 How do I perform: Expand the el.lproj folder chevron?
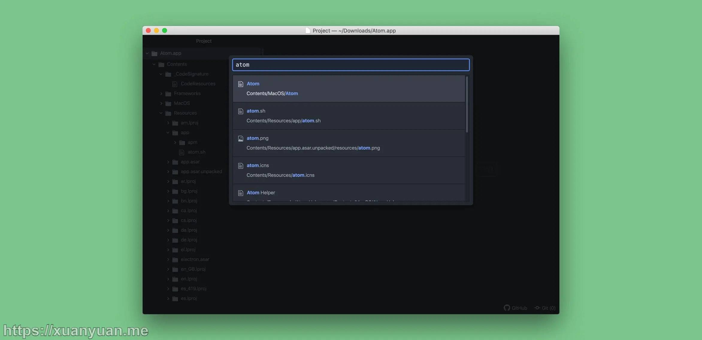pyautogui.click(x=168, y=250)
